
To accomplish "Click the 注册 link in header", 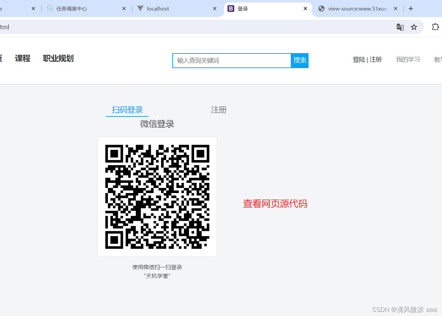I will pos(376,60).
